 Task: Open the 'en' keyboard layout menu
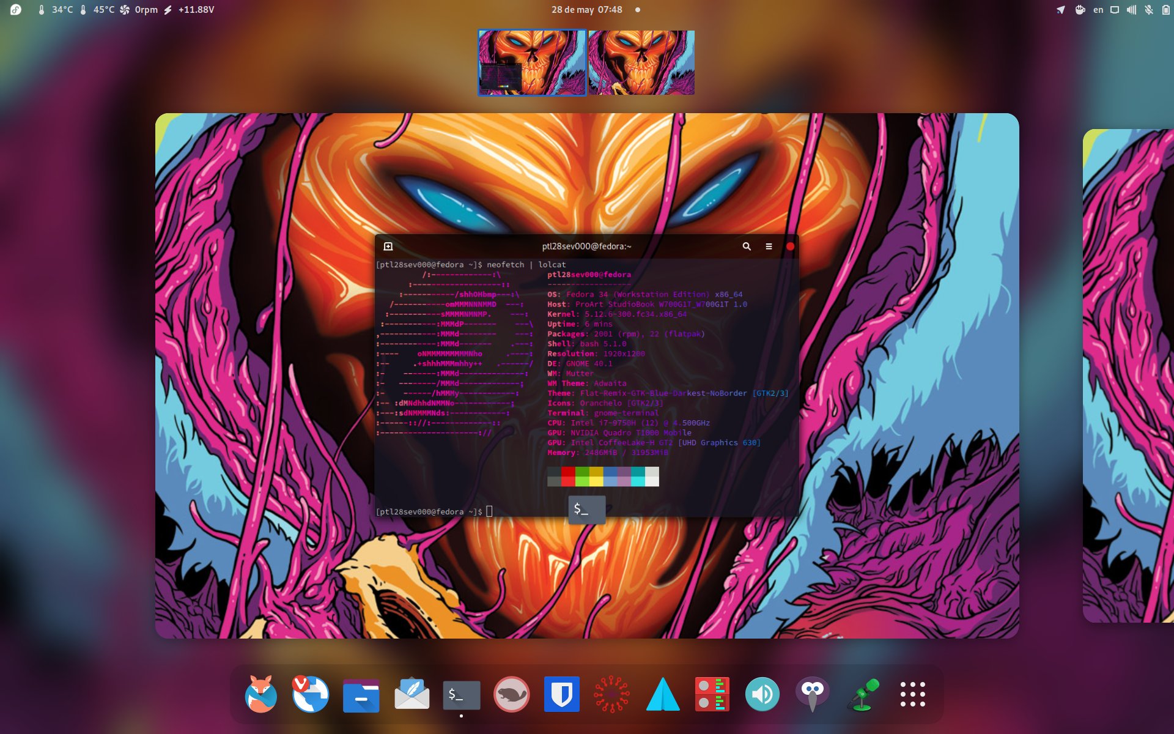pyautogui.click(x=1098, y=10)
